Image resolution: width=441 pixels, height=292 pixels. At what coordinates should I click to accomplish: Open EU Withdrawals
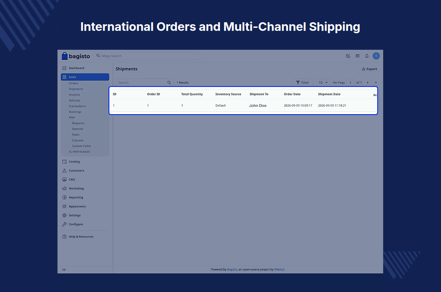(79, 152)
